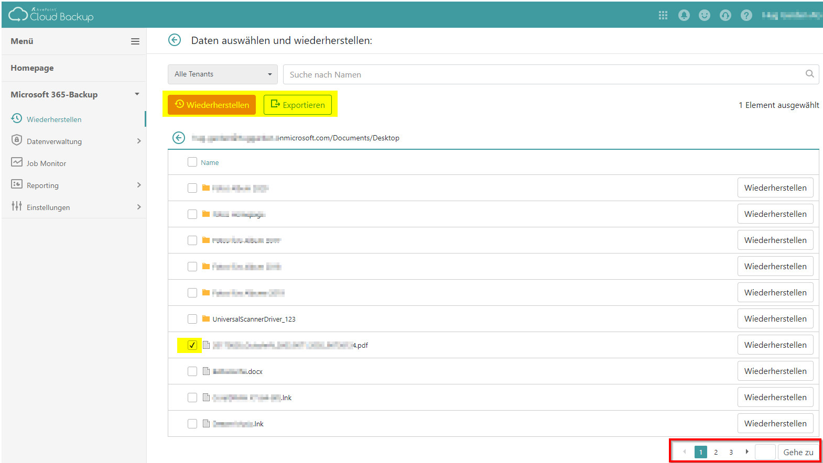823x463 pixels.
Task: Open the app launcher grid icon
Action: (663, 15)
